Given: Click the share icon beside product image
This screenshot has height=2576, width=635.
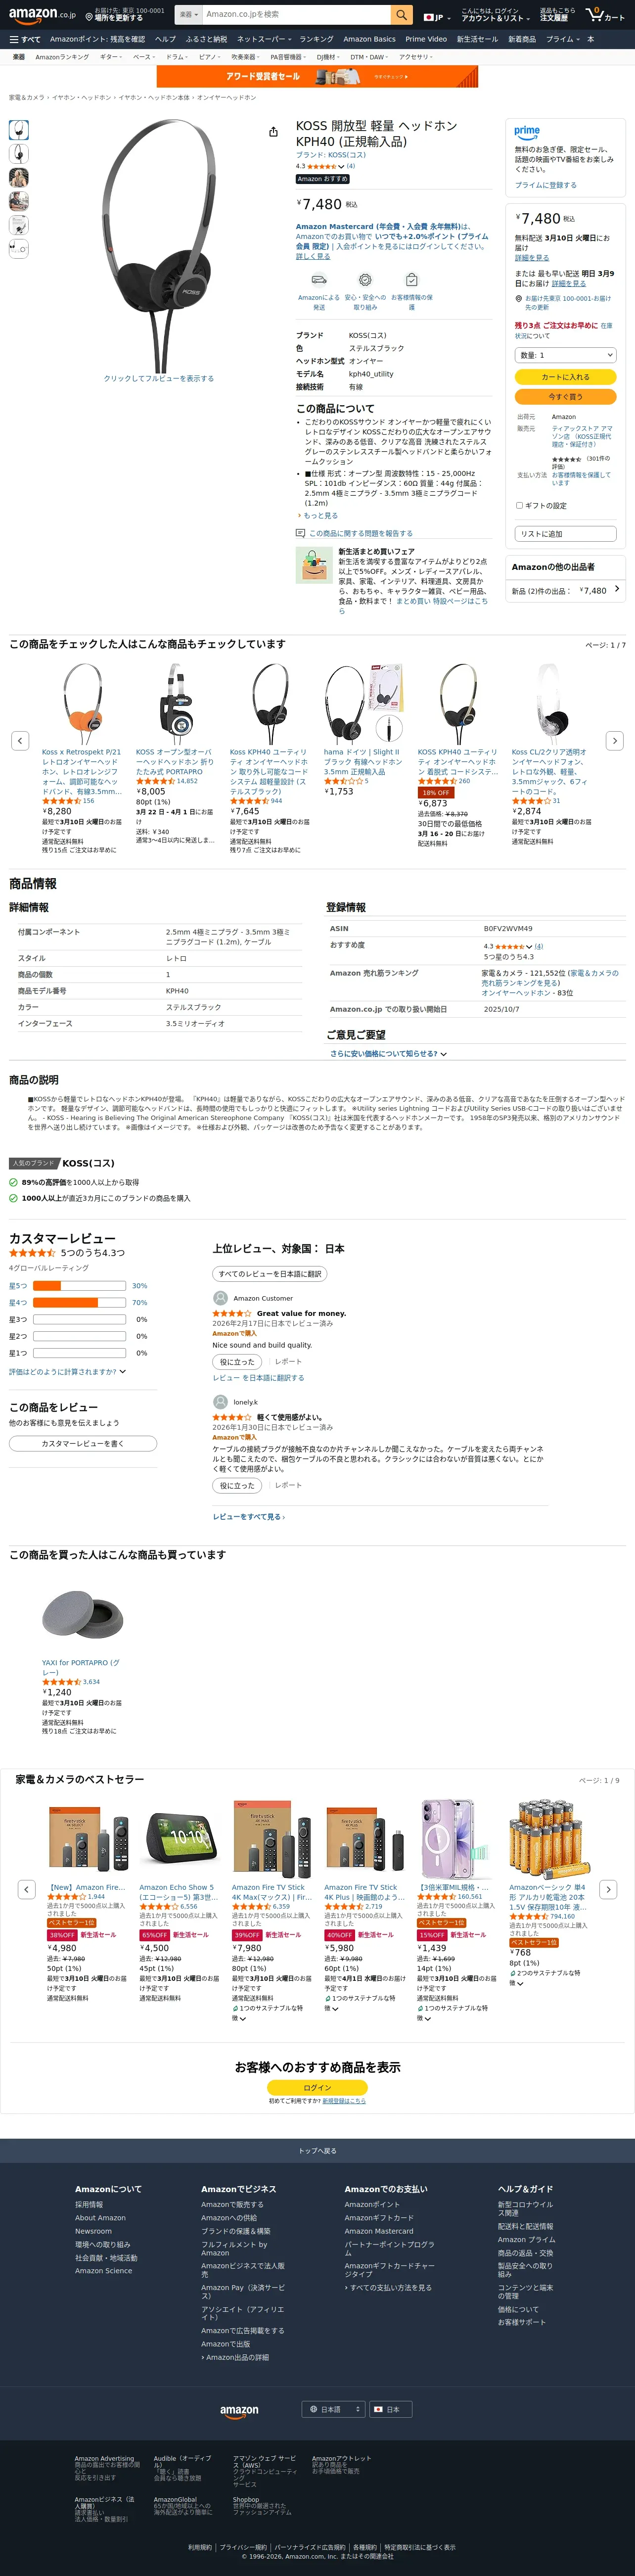Looking at the screenshot, I should point(273,132).
